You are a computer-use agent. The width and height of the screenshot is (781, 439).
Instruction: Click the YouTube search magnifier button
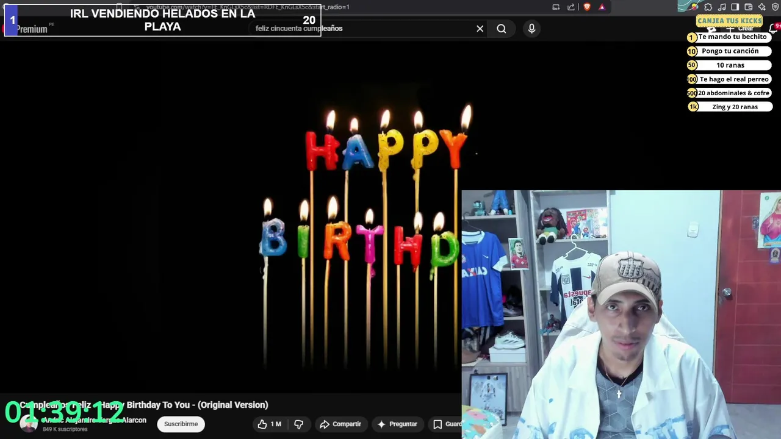pyautogui.click(x=502, y=29)
